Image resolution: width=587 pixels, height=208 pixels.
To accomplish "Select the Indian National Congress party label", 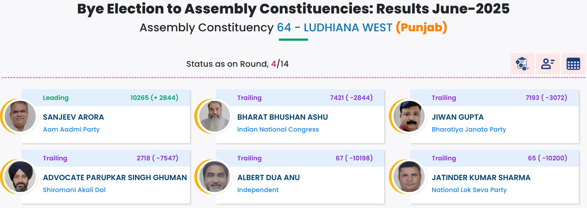I will (278, 129).
